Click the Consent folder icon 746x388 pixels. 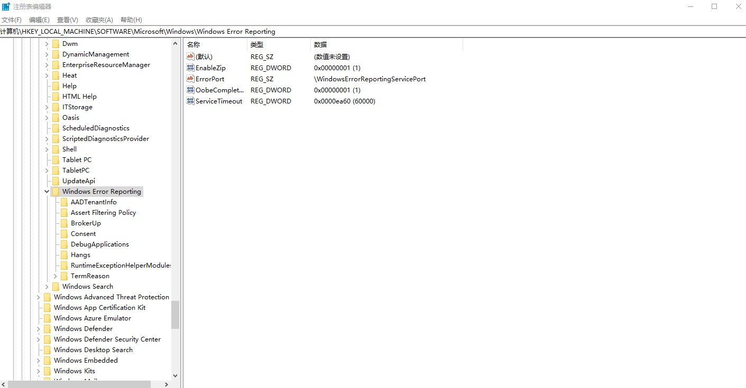click(x=64, y=233)
